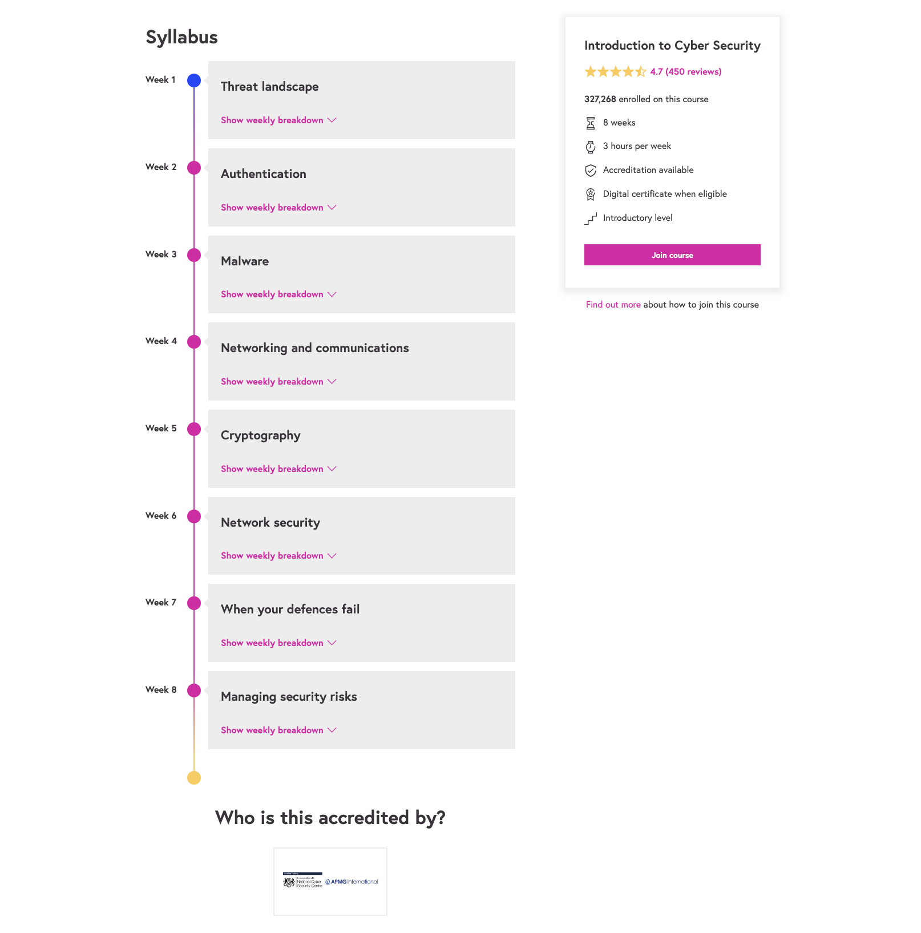Click the star rating icons
This screenshot has height=933, width=921.
tap(615, 72)
